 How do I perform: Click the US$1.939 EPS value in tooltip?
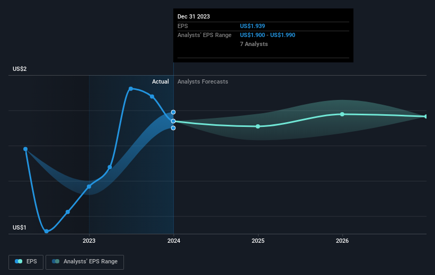(x=252, y=26)
